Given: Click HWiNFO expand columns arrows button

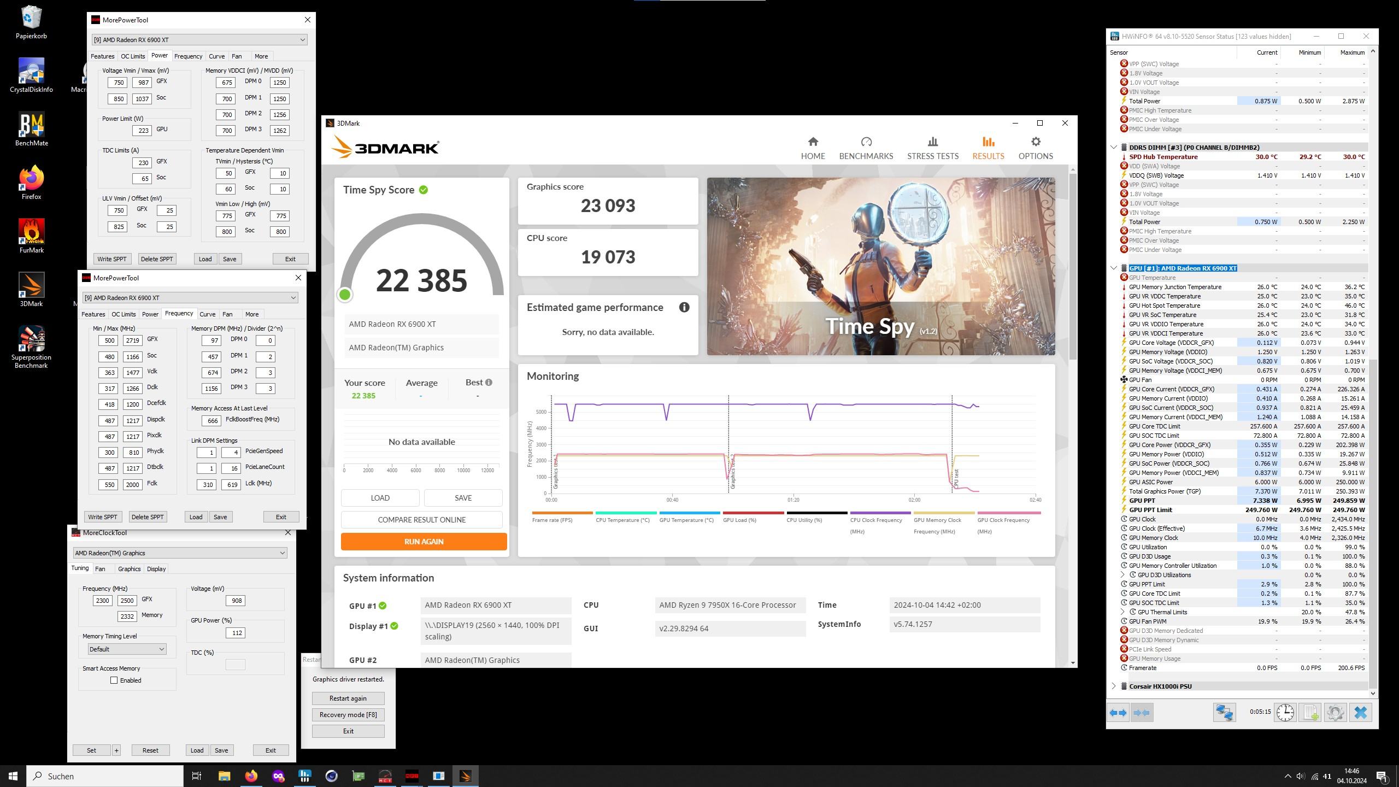Looking at the screenshot, I should coord(1118,713).
